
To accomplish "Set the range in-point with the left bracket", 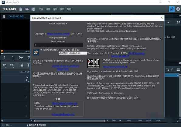I will (4, 58).
